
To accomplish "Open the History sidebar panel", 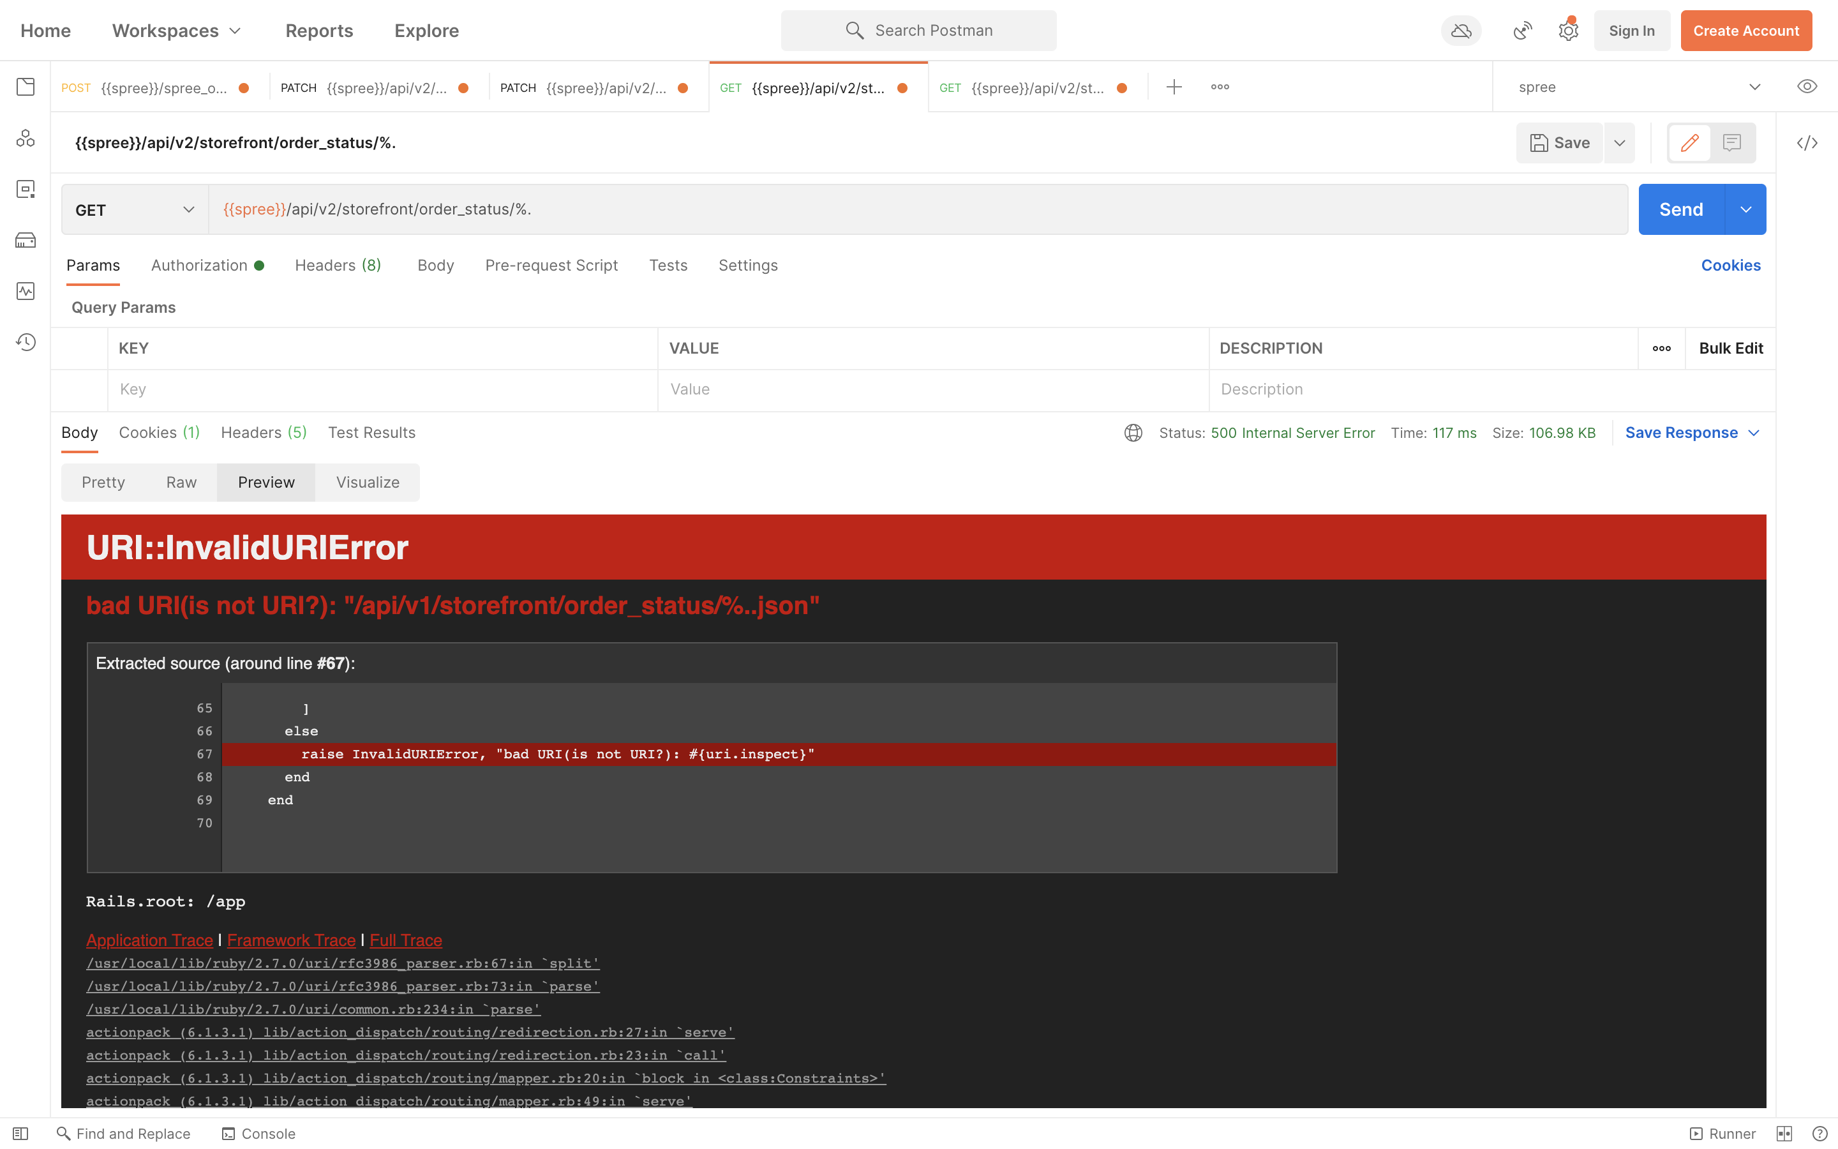I will click(x=25, y=342).
